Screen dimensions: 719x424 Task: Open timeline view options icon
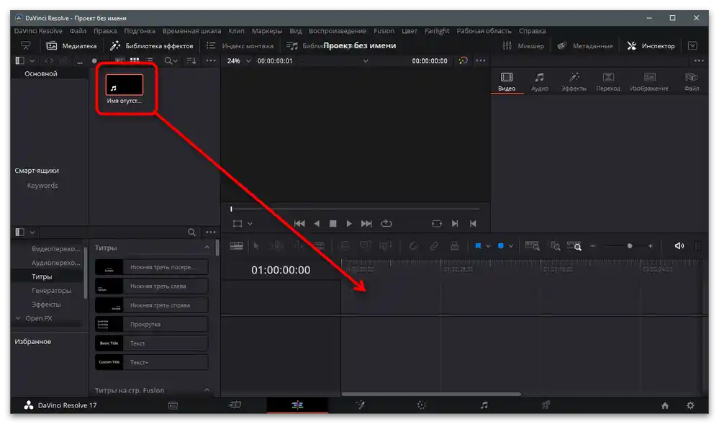pyautogui.click(x=236, y=246)
